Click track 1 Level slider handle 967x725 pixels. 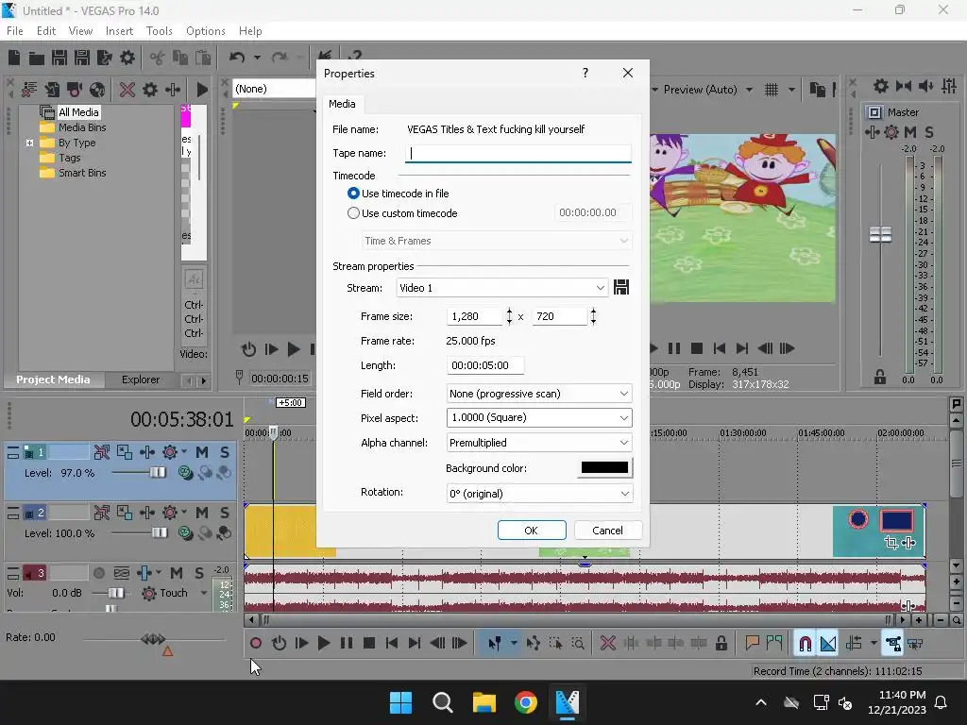pos(158,473)
